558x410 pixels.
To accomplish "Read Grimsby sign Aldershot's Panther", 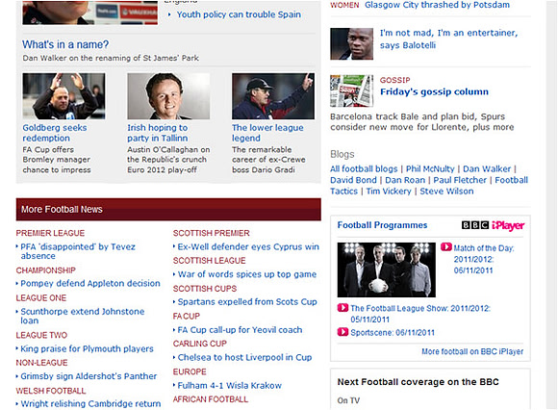I will pos(89,376).
